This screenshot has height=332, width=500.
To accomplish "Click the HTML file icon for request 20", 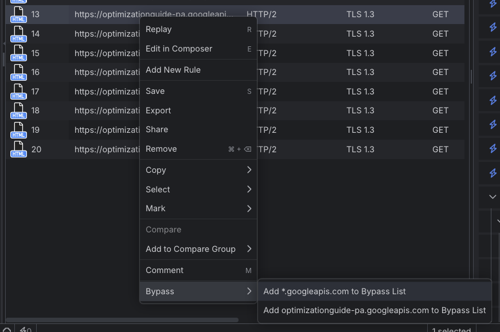I will [x=18, y=149].
